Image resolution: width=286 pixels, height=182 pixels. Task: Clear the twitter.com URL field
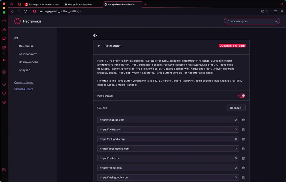click(x=236, y=130)
